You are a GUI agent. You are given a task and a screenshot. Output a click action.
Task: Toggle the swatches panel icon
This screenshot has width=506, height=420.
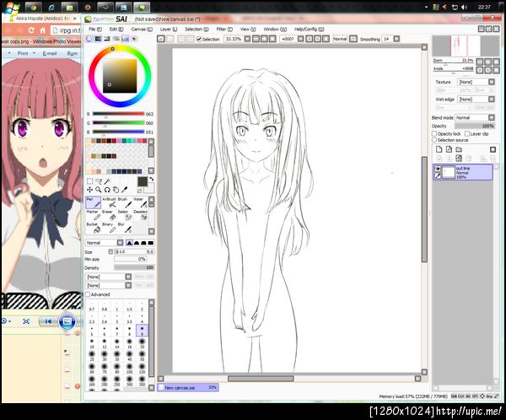tap(125, 39)
